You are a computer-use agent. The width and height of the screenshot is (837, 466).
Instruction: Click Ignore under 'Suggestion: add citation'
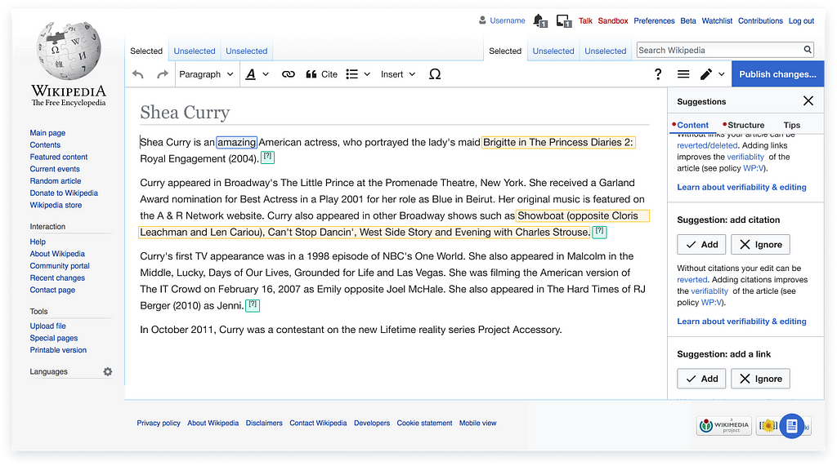click(760, 244)
